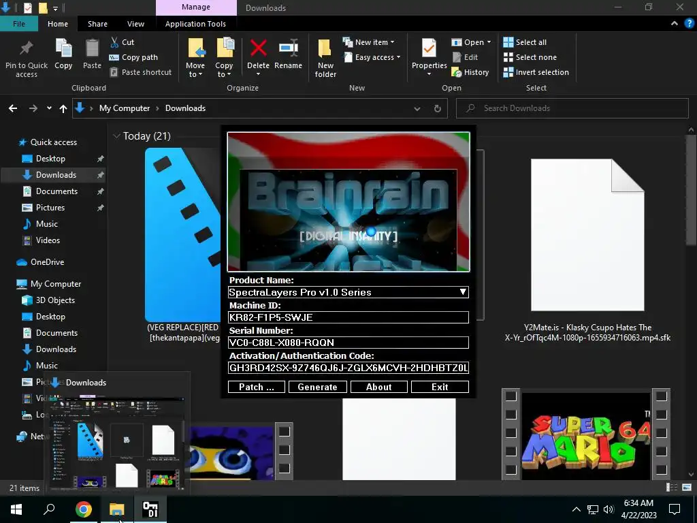Create a New folder from the ribbon
The height and width of the screenshot is (523, 697).
(x=325, y=59)
